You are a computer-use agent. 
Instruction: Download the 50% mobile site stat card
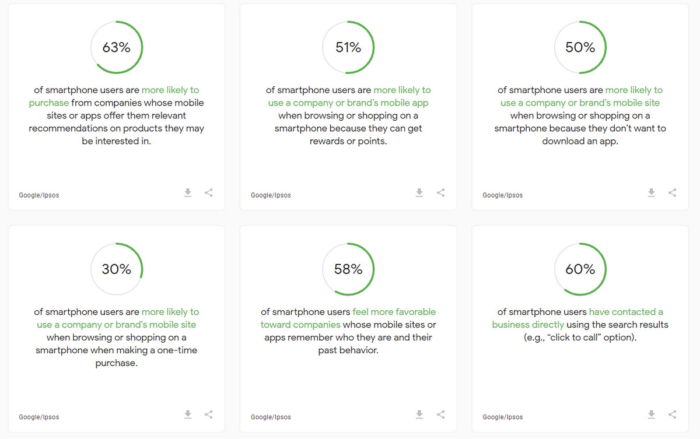pos(652,192)
